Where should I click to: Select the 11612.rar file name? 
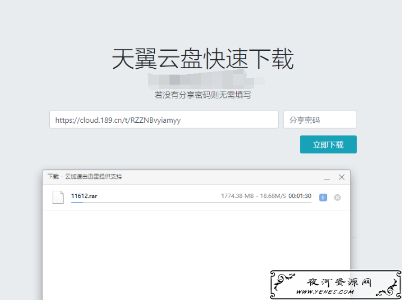[84, 196]
